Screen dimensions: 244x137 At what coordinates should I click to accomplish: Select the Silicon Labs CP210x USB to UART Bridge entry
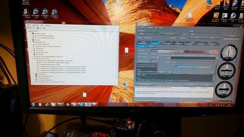(x=54, y=62)
